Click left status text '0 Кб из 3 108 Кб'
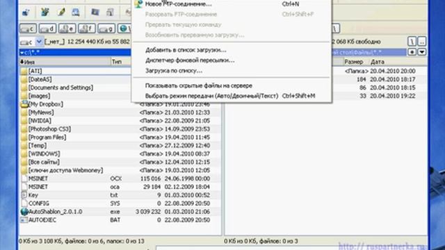Image resolution: width=445 pixels, height=250 pixels. [41, 241]
